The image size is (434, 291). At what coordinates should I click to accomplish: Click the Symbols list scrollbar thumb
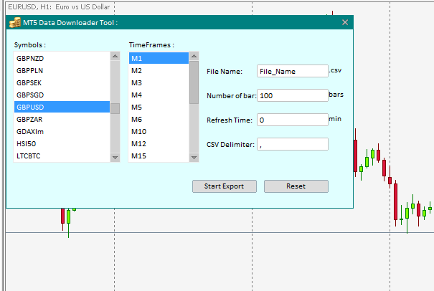tap(115, 108)
